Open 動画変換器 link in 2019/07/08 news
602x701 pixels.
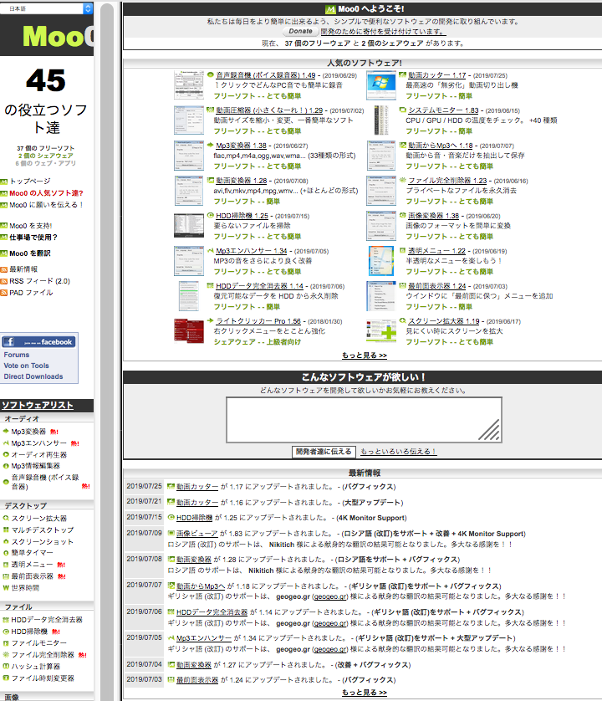click(193, 560)
